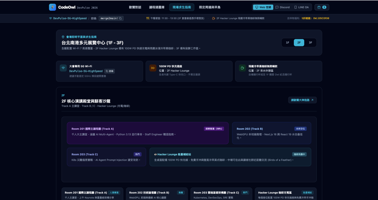378x200 pixels.
Task: Open the 限定周邊與早鳥 nav item
Action: (x=210, y=7)
